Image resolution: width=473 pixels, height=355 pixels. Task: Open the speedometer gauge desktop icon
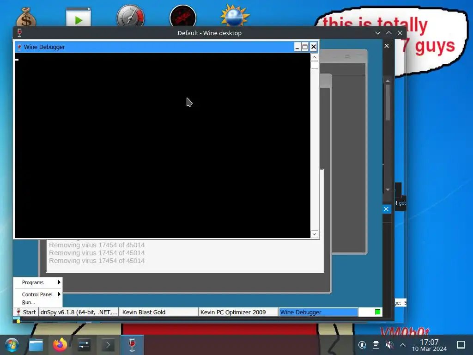(131, 16)
